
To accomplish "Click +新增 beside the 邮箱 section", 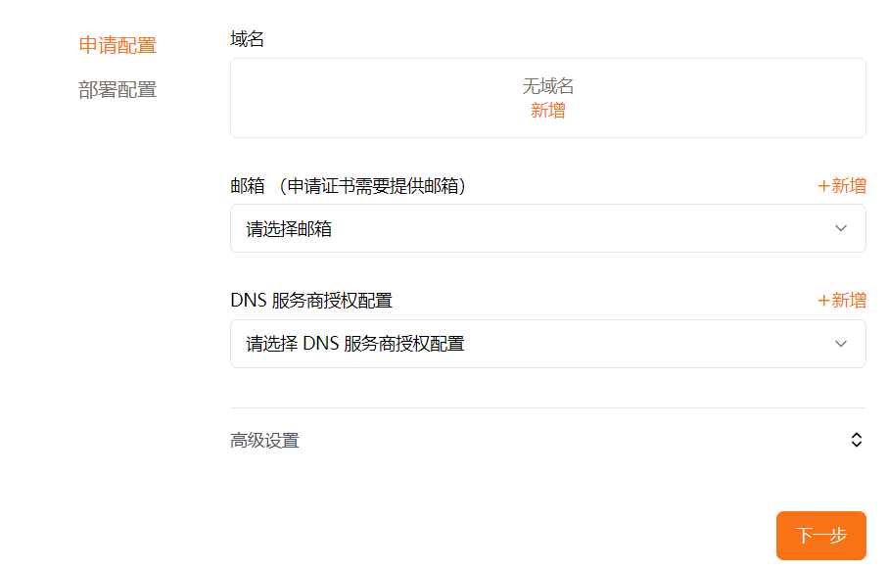I will point(842,185).
